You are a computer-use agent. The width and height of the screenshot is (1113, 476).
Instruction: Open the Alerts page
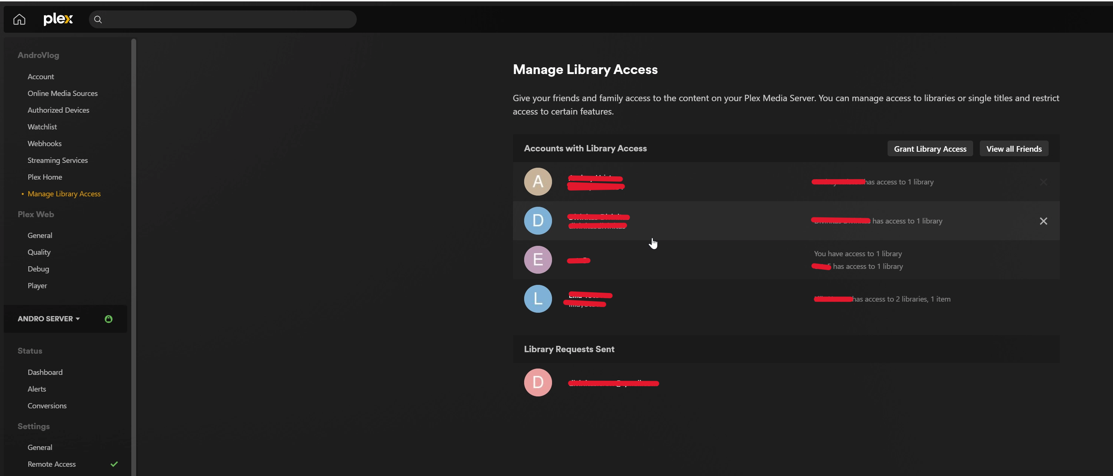click(x=37, y=389)
